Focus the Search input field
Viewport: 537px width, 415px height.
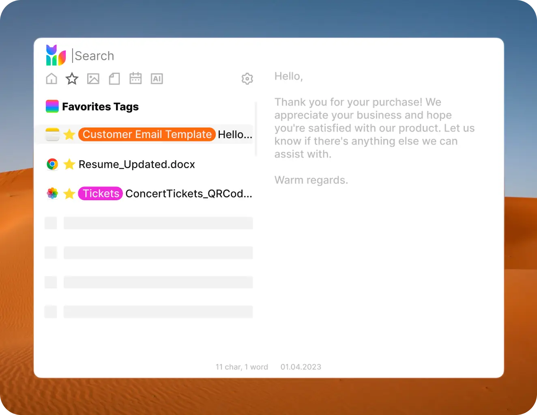click(x=94, y=56)
